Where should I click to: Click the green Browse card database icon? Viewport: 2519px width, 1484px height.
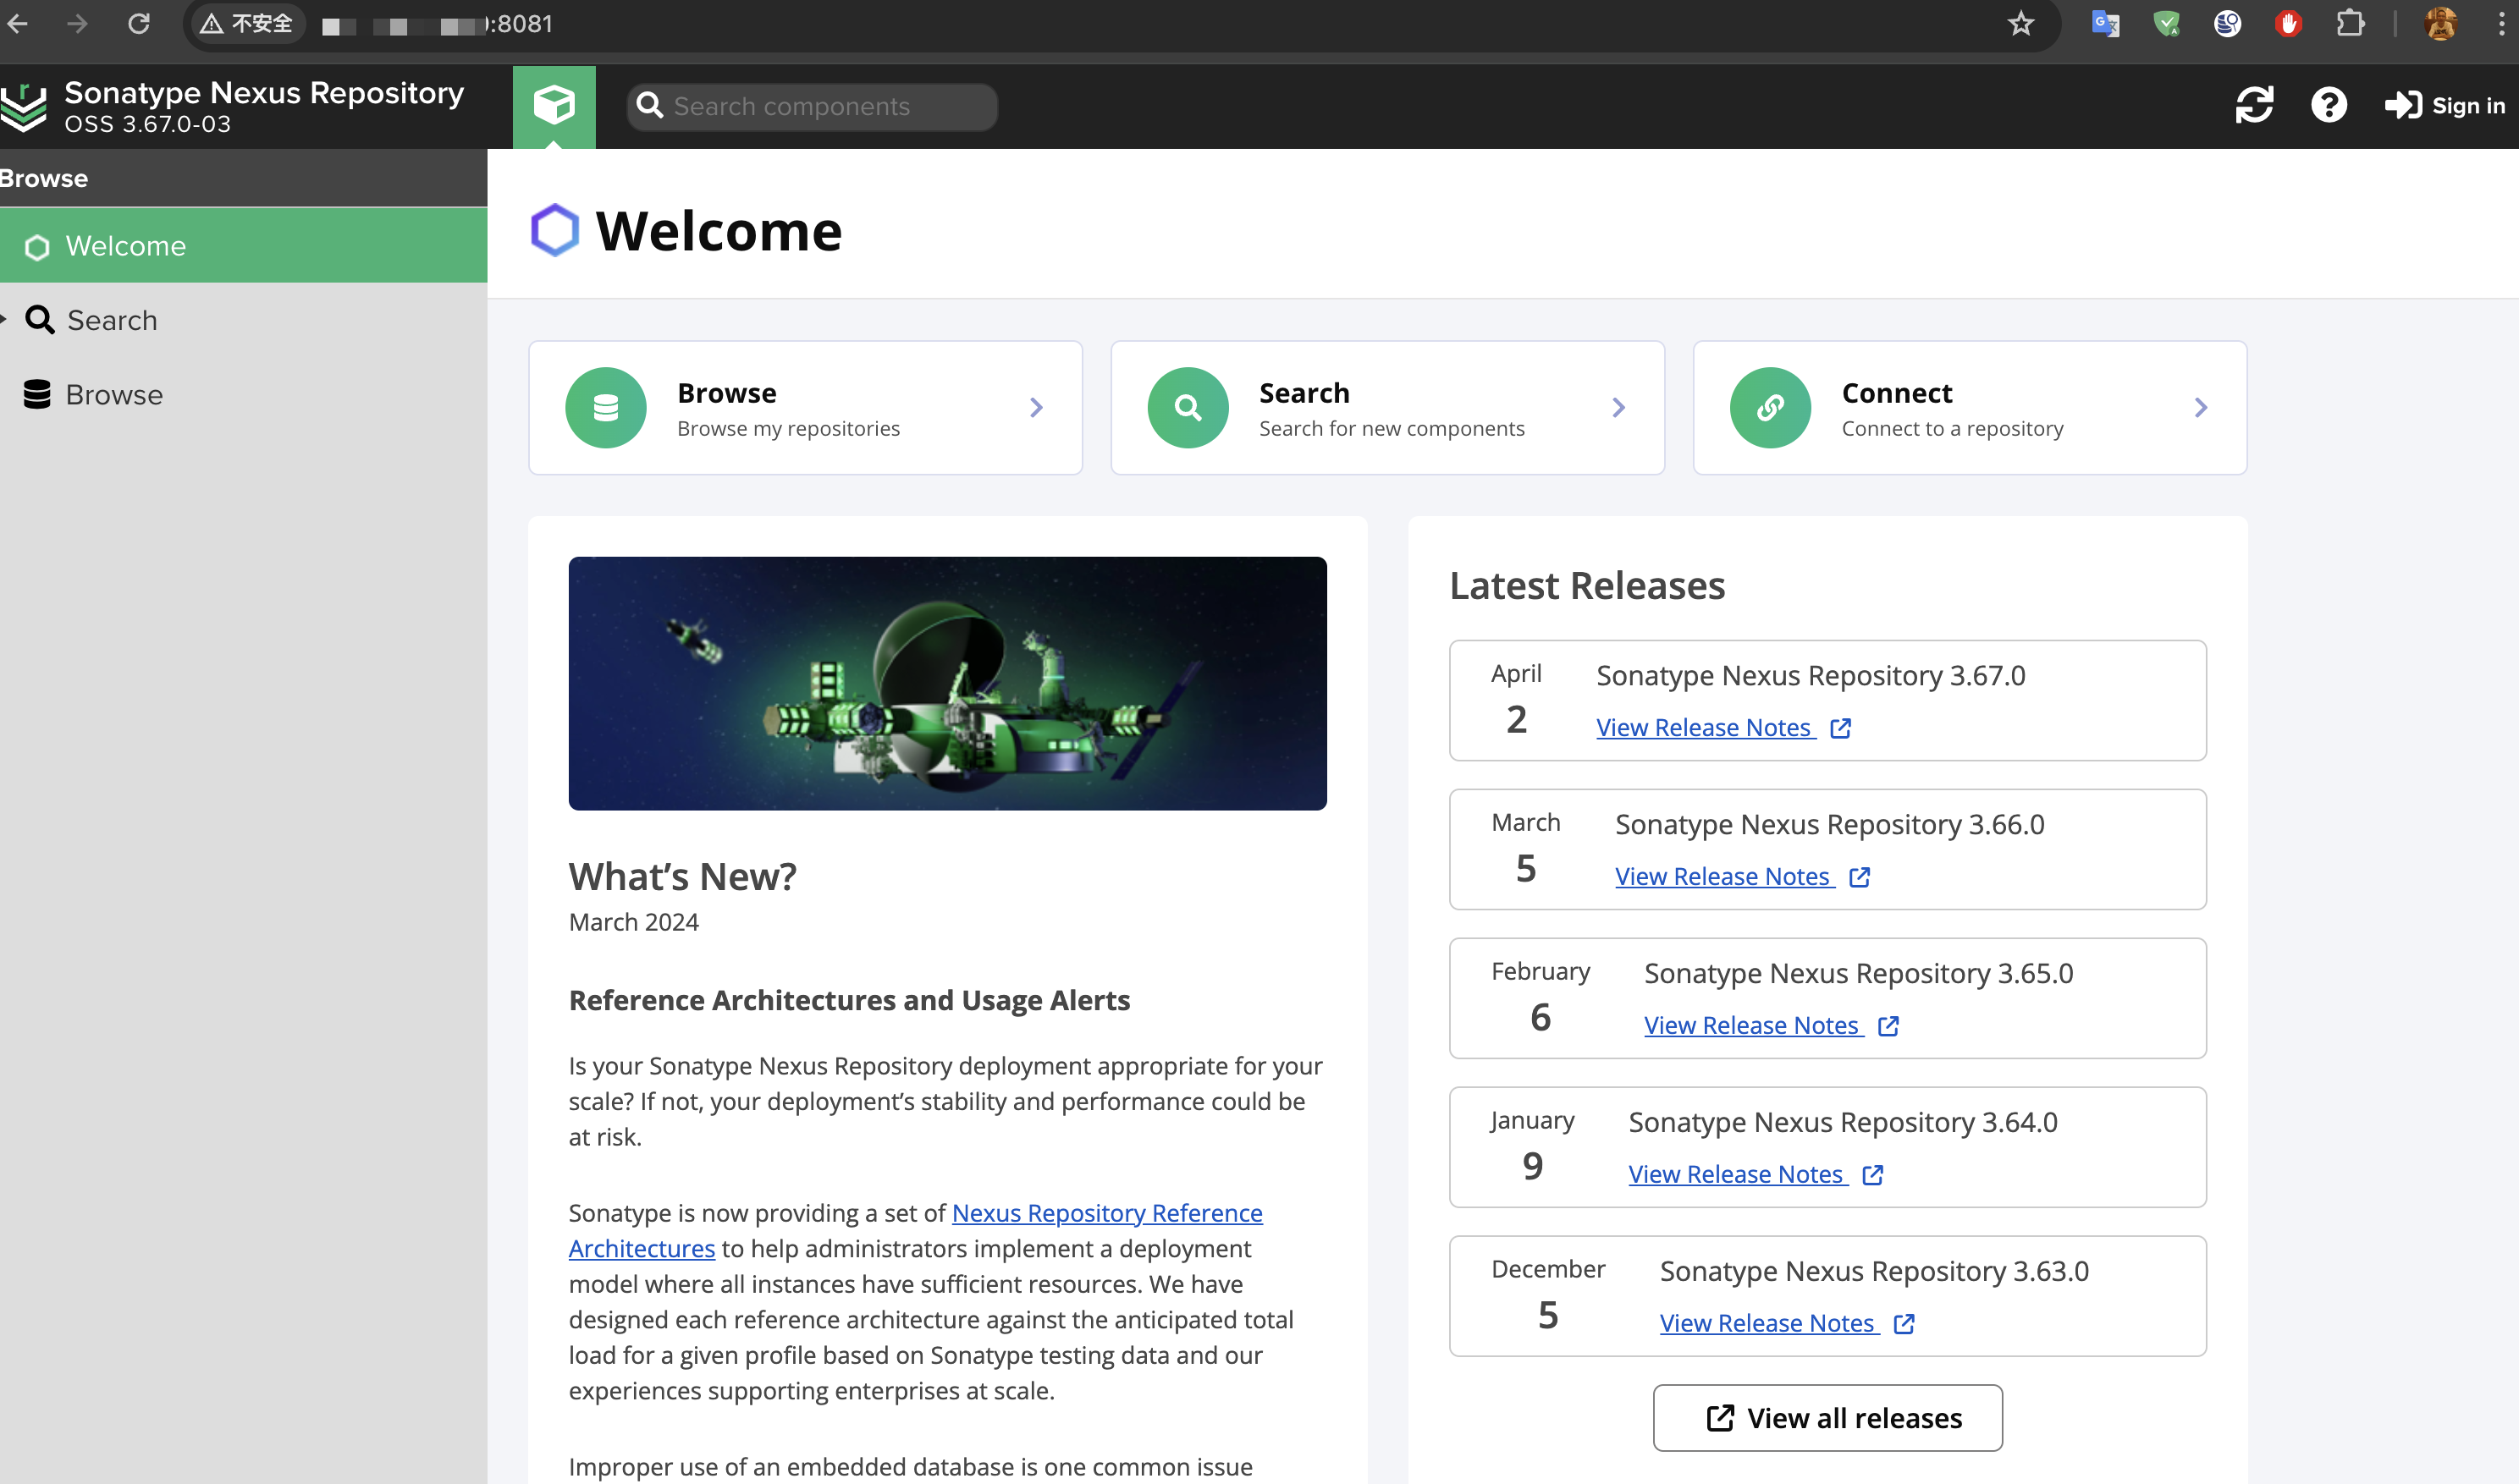(x=606, y=408)
